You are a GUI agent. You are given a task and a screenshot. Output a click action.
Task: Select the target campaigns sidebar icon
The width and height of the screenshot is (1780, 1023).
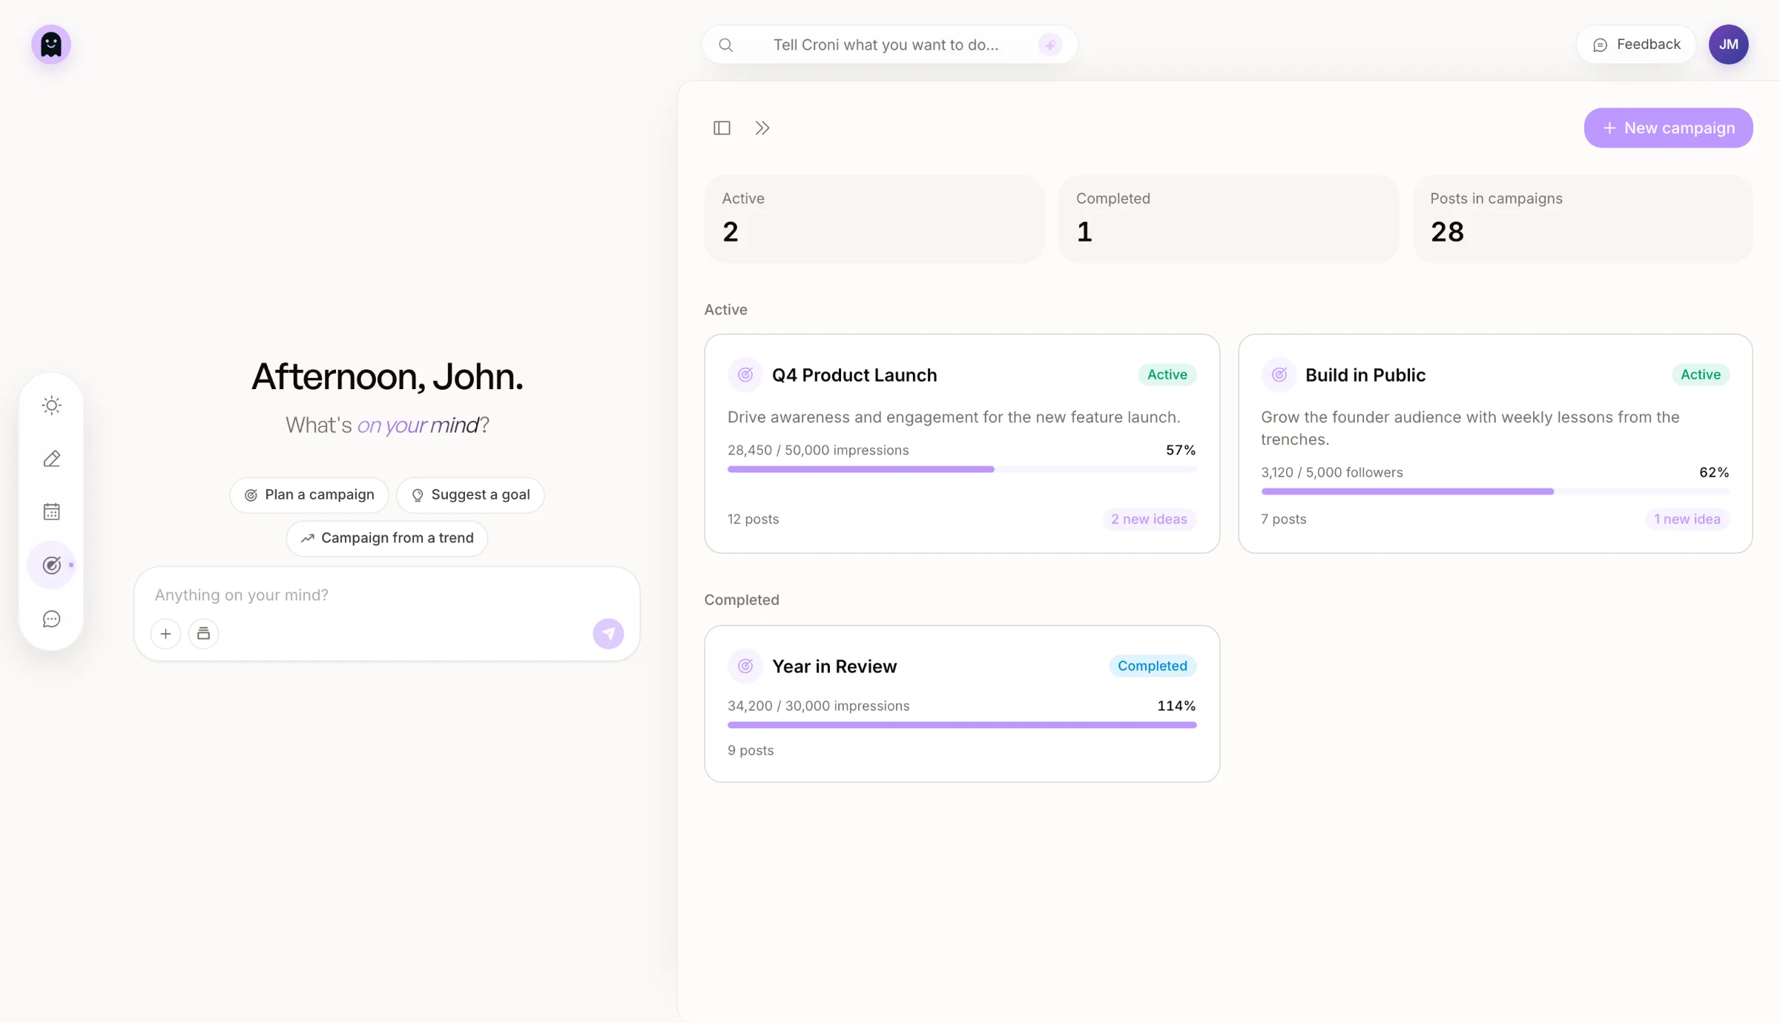[x=51, y=566]
